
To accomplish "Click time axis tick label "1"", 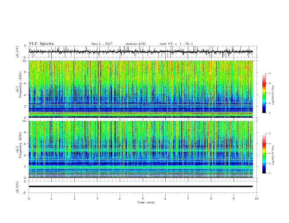I will pos(51,199).
